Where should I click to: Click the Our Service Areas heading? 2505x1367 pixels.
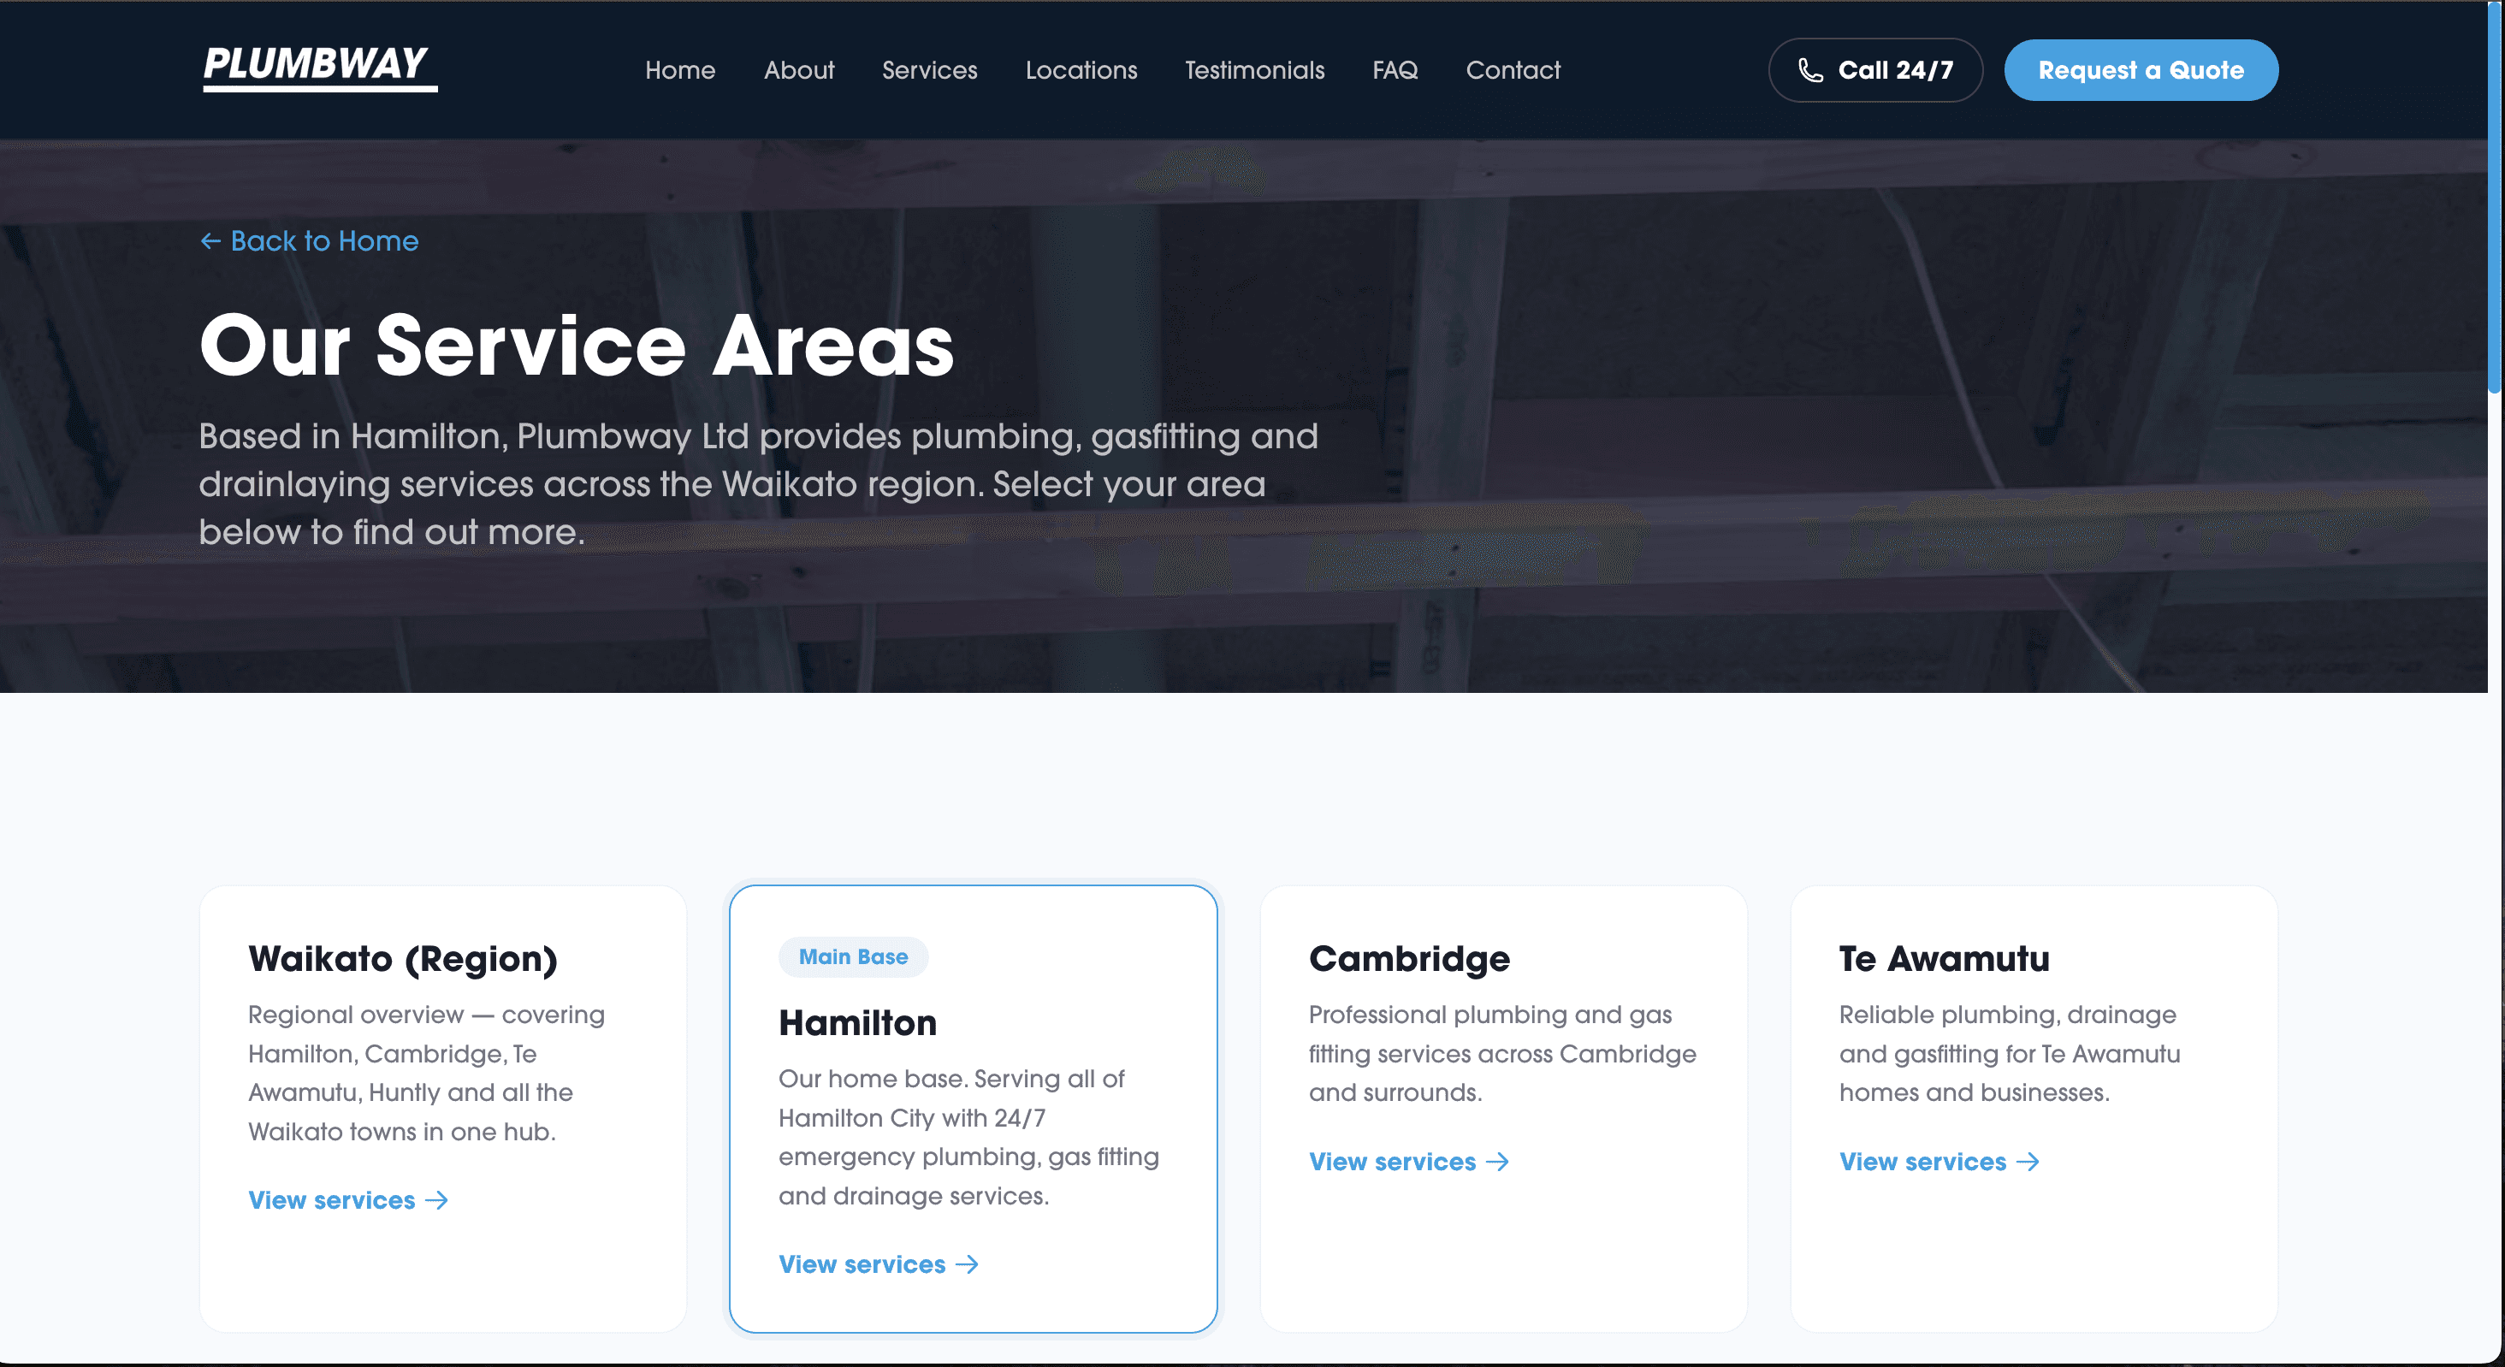click(x=577, y=345)
